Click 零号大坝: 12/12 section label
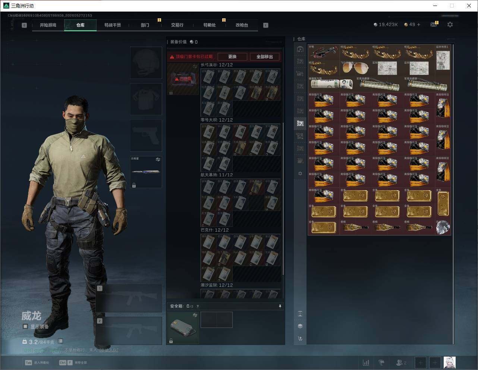 (217, 120)
